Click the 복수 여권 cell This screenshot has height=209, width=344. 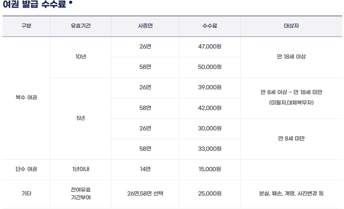pyautogui.click(x=26, y=97)
